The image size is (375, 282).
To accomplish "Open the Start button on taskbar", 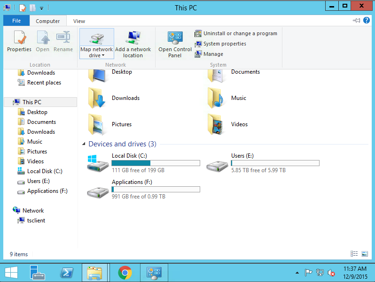I will click(x=11, y=273).
